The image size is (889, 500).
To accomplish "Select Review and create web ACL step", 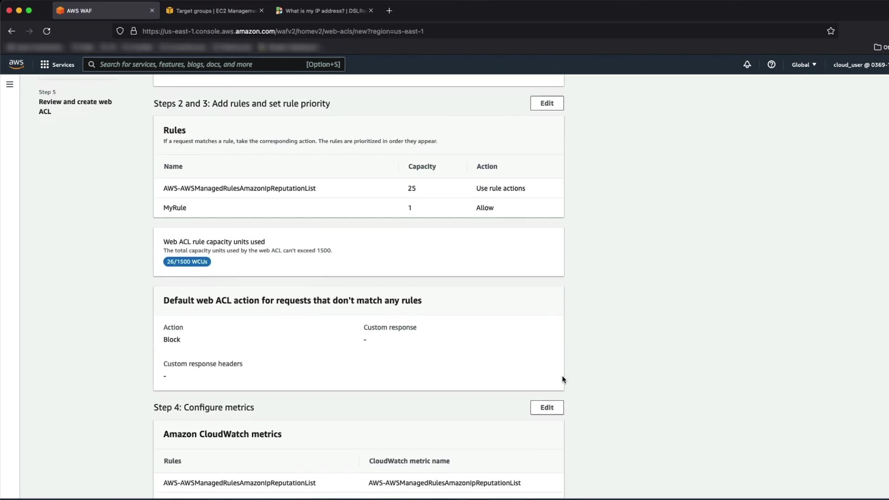I will 75,106.
